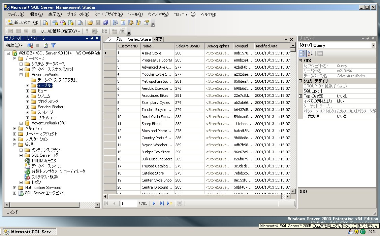Open a new Database Engine query icon

pyautogui.click(x=45, y=23)
